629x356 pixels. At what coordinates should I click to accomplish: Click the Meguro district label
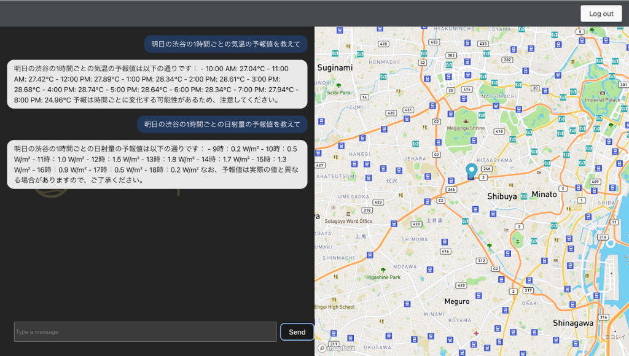click(457, 301)
